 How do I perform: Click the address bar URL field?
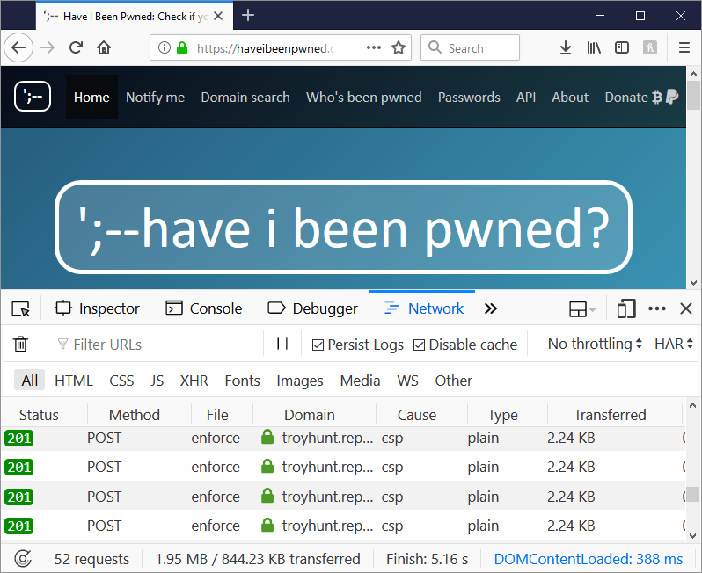pyautogui.click(x=281, y=47)
